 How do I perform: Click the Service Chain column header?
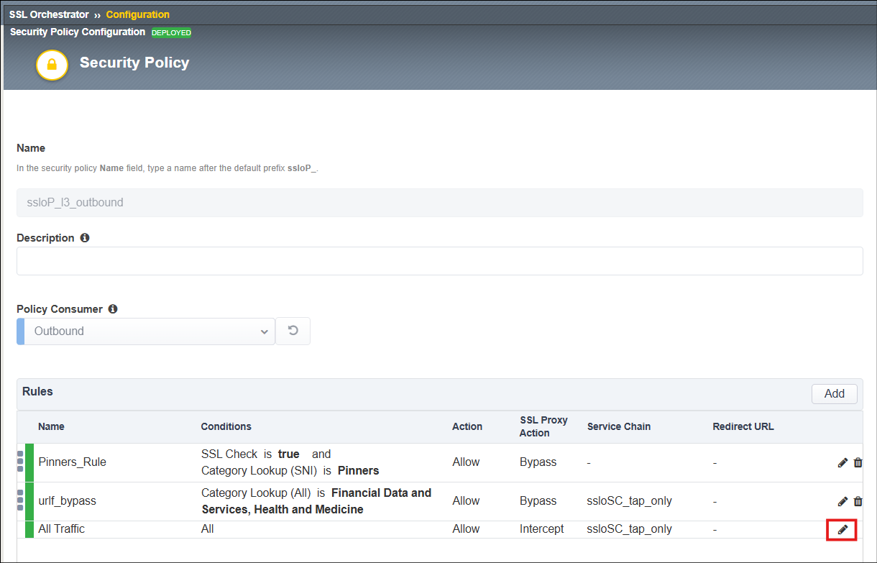click(618, 426)
